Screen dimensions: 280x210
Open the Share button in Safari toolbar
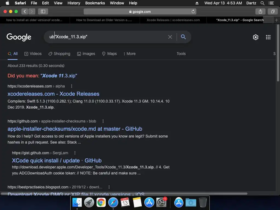(260, 11)
